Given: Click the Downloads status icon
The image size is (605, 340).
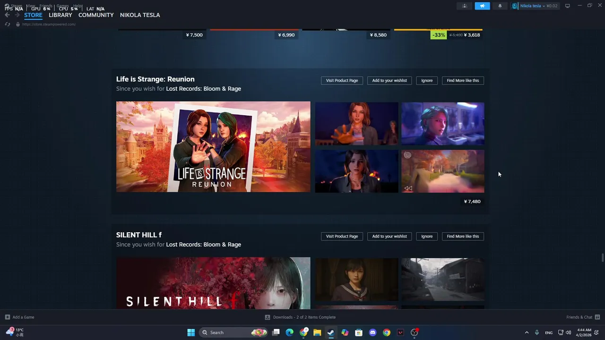Looking at the screenshot, I should pos(268,317).
